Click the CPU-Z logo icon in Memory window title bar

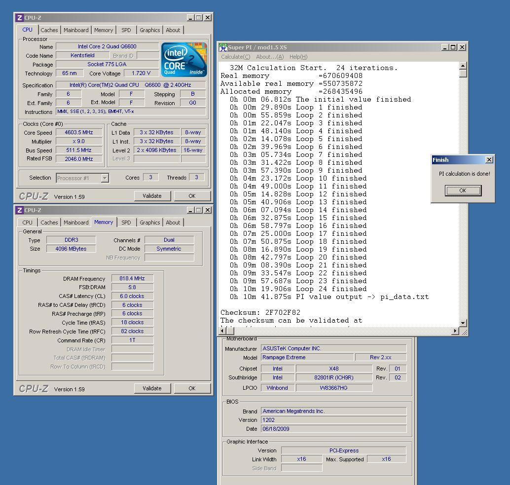point(20,210)
